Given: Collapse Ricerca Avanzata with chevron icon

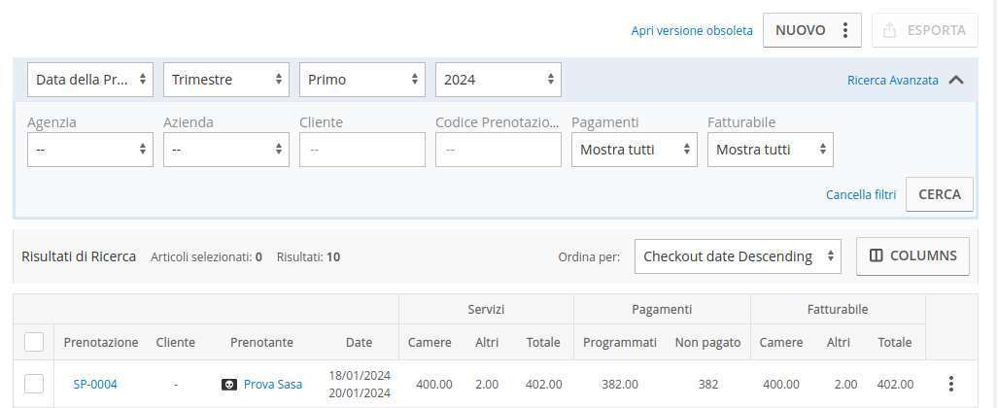Looking at the screenshot, I should coord(955,80).
